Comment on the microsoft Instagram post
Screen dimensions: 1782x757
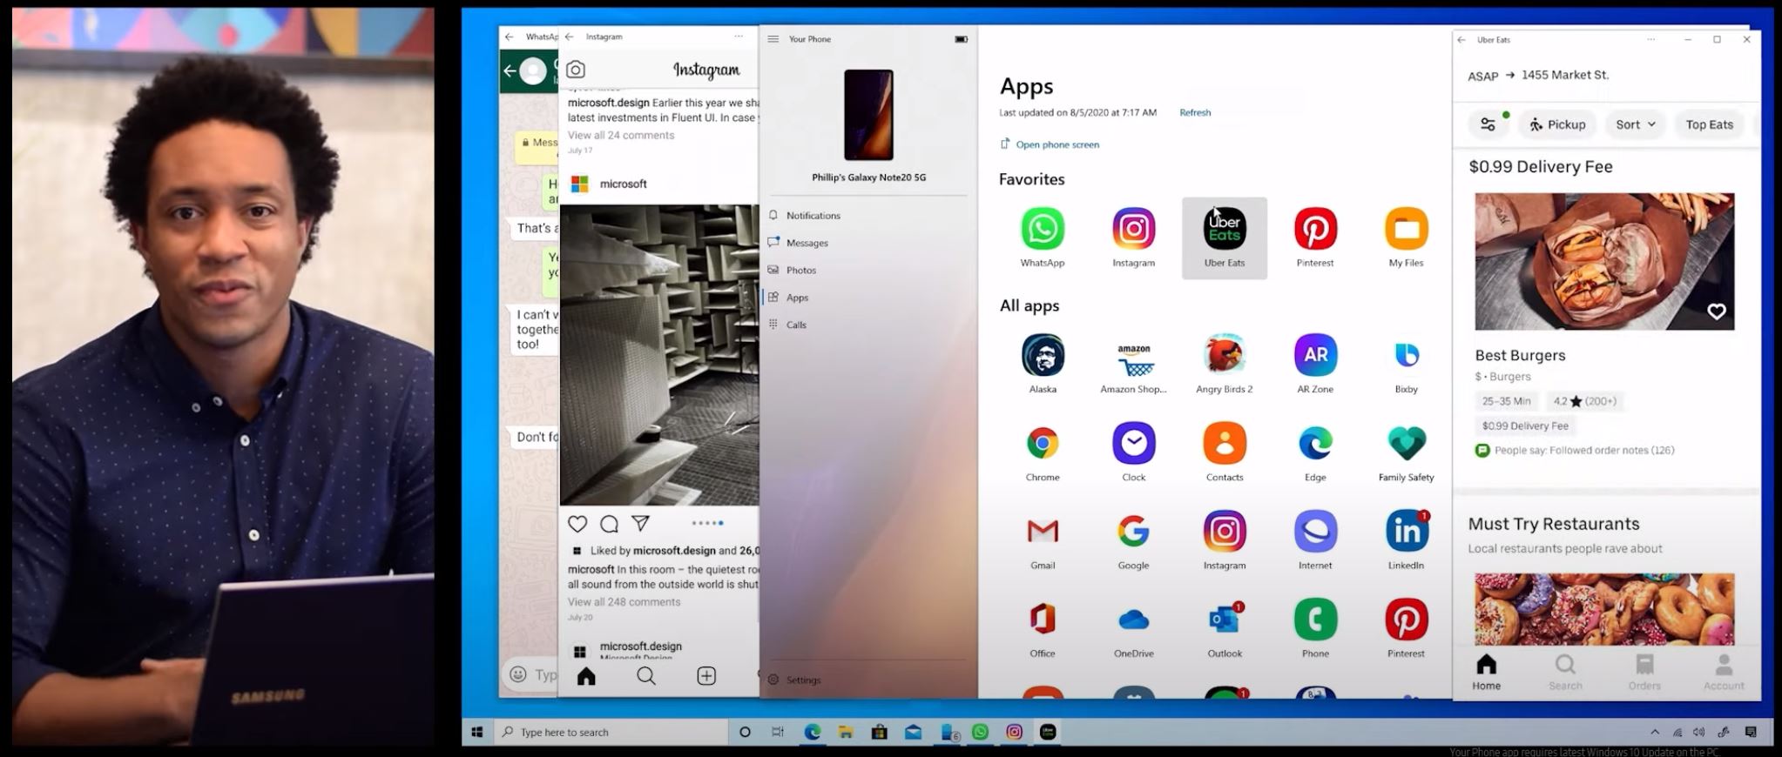609,524
